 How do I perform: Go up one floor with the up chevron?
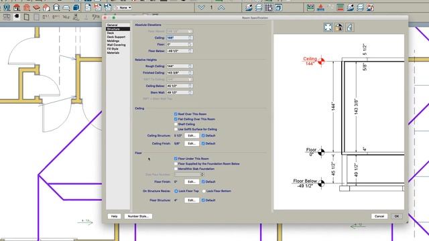tap(221, 7)
